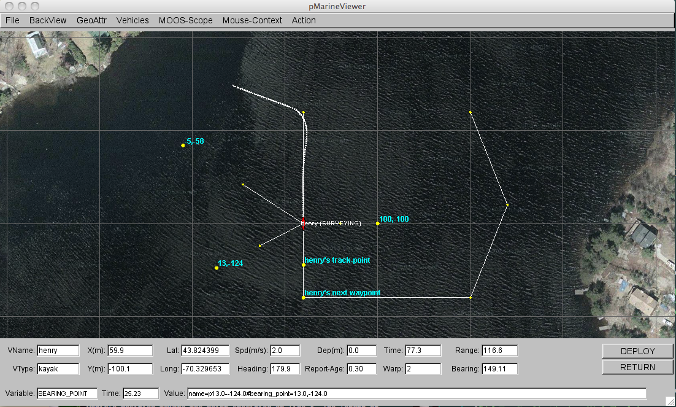Click the yellow point labeled 100,-100
Screen dimensions: 676x407
378,223
